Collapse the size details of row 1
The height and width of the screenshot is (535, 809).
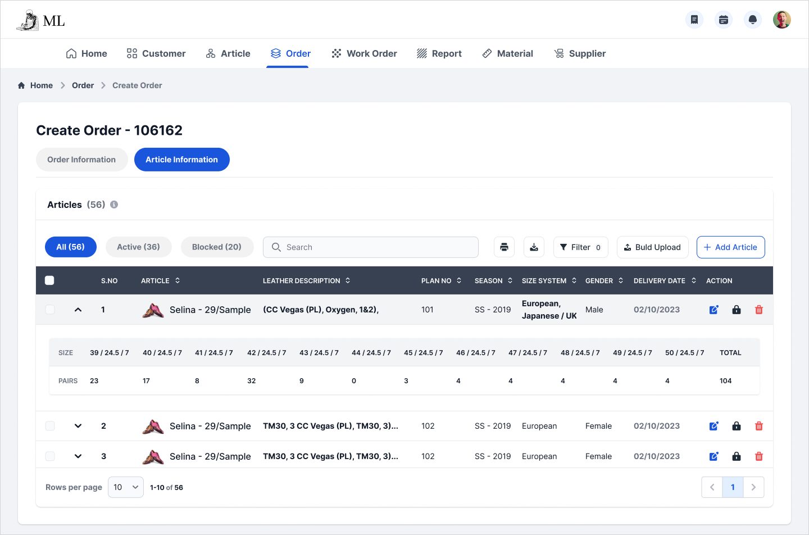(78, 310)
